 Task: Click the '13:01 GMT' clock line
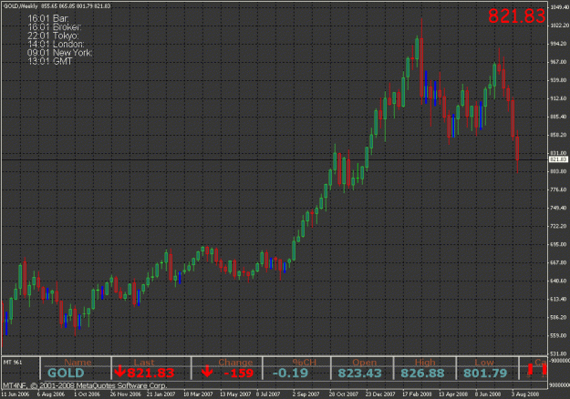[50, 61]
